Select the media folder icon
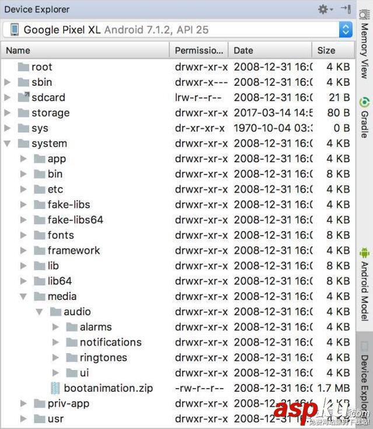 tap(40, 297)
